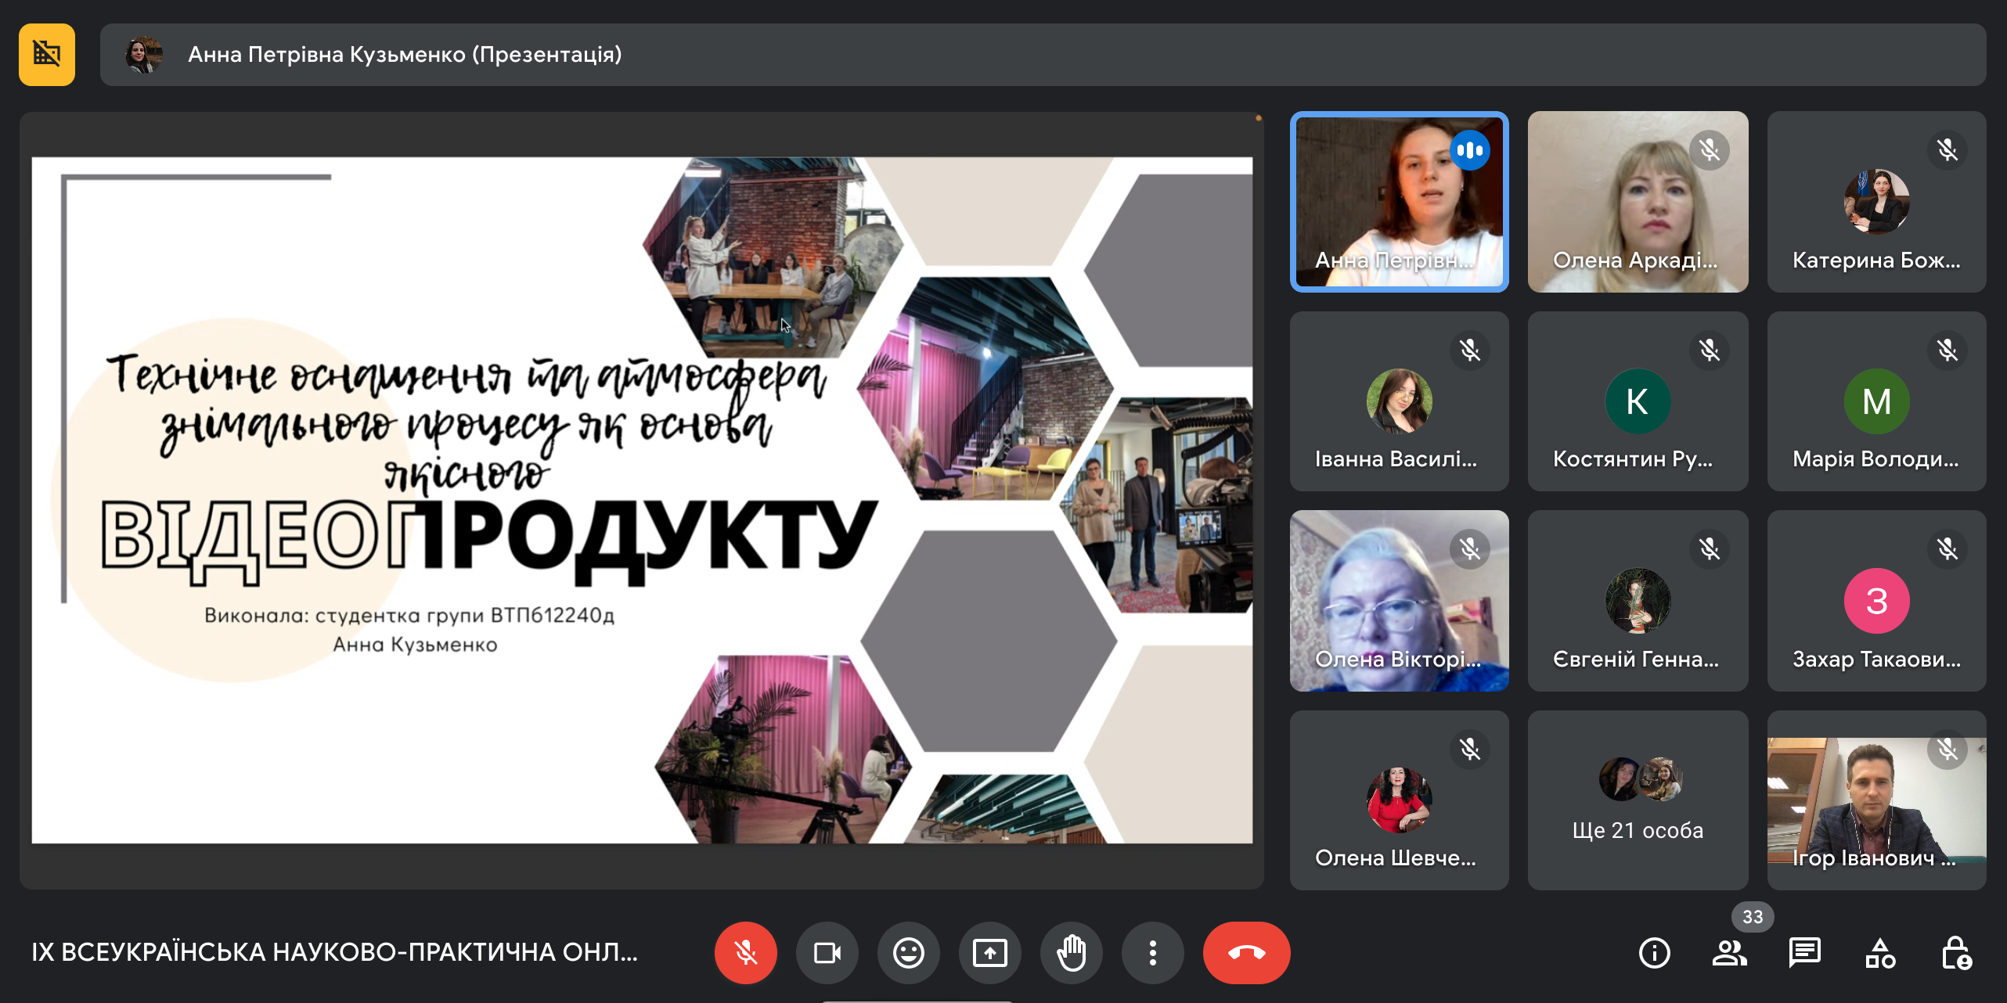Viewport: 2007px width, 1003px height.
Task: Unmute the microphone with the red button
Action: tap(745, 952)
